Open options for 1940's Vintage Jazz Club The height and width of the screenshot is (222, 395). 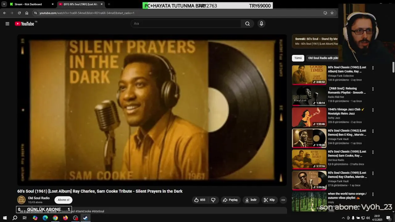tap(373, 110)
